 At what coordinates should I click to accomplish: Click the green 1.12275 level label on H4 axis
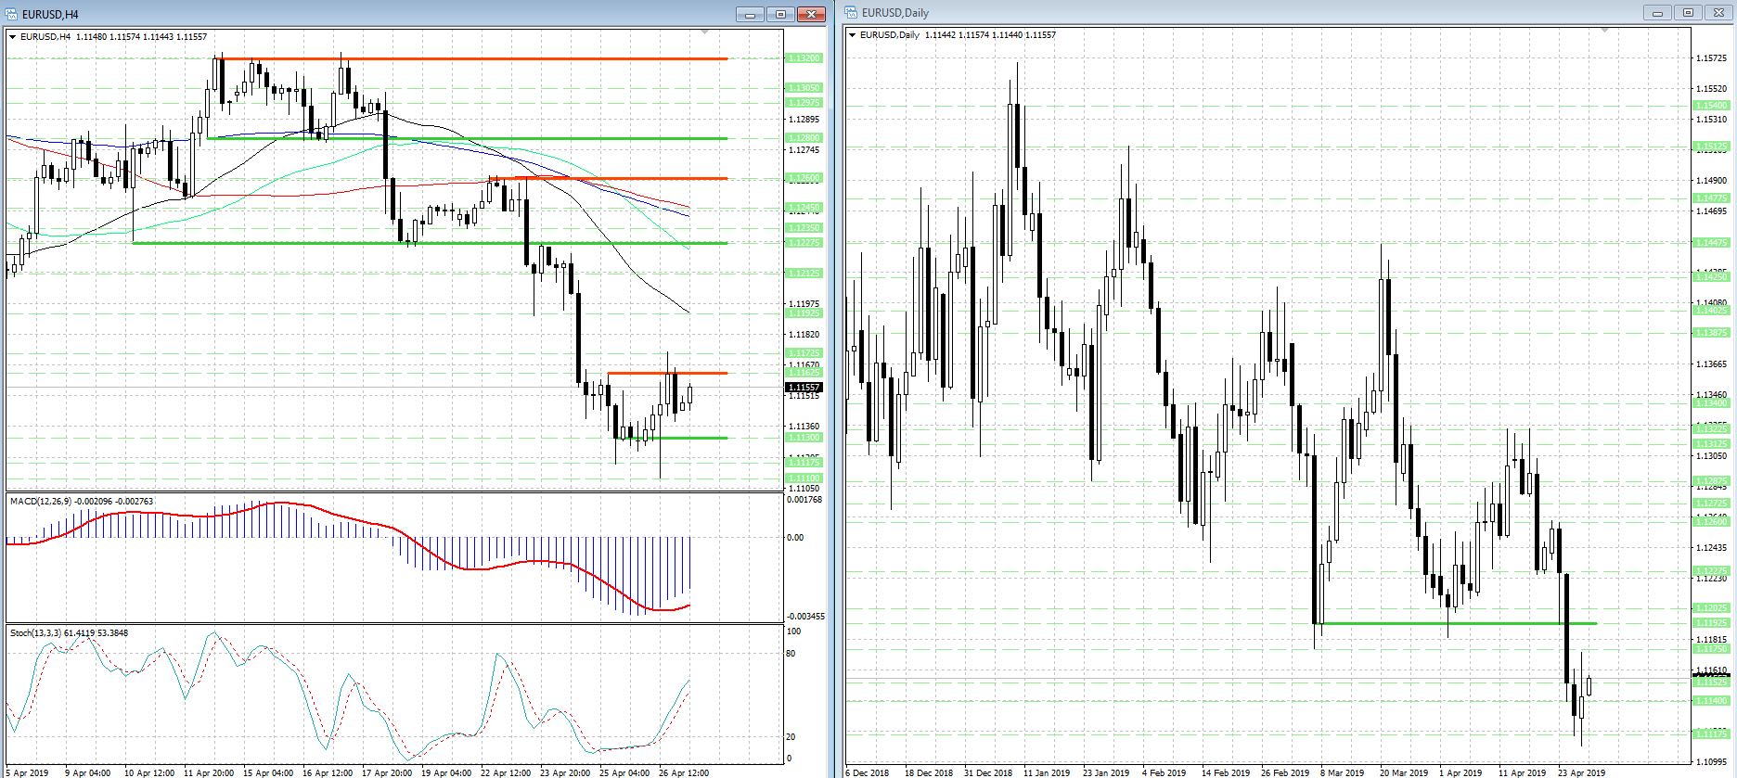[x=804, y=243]
